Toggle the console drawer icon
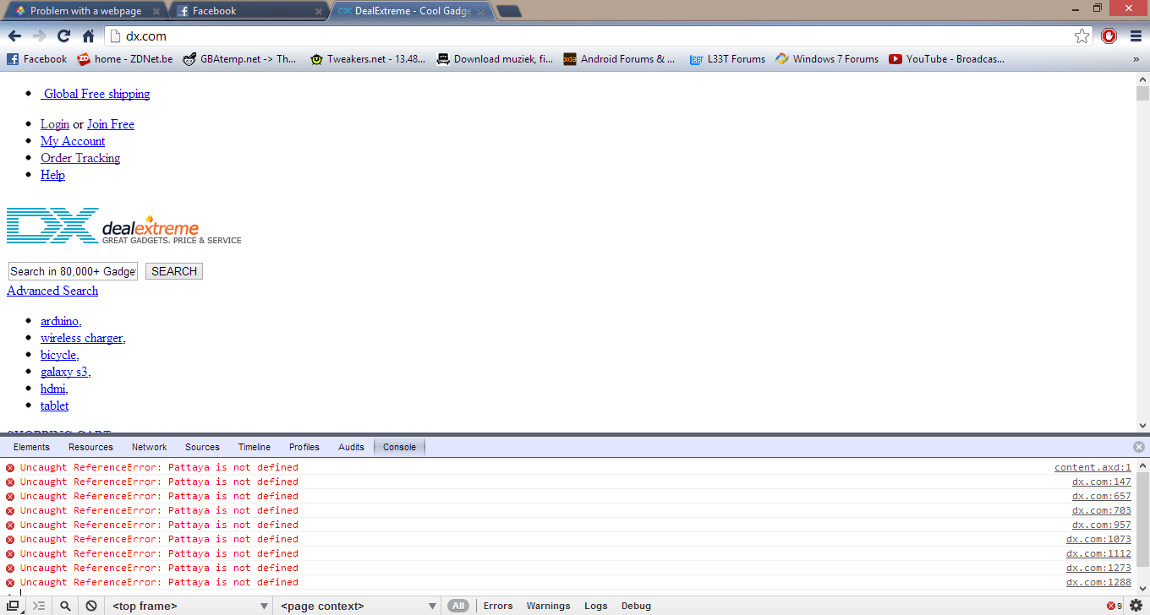This screenshot has height=615, width=1150. click(39, 606)
